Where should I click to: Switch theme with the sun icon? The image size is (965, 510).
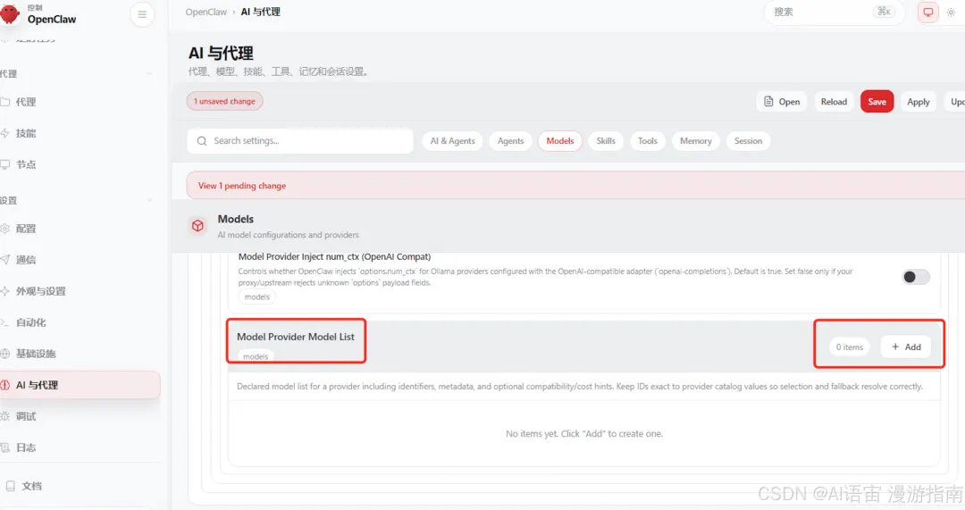click(951, 12)
